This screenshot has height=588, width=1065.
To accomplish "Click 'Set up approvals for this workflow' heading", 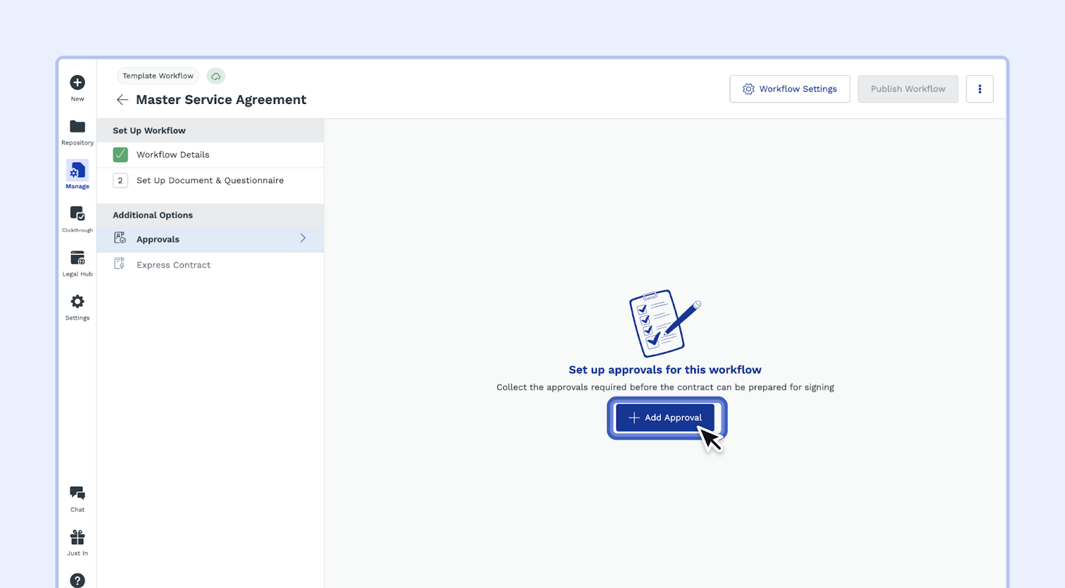I will point(665,370).
